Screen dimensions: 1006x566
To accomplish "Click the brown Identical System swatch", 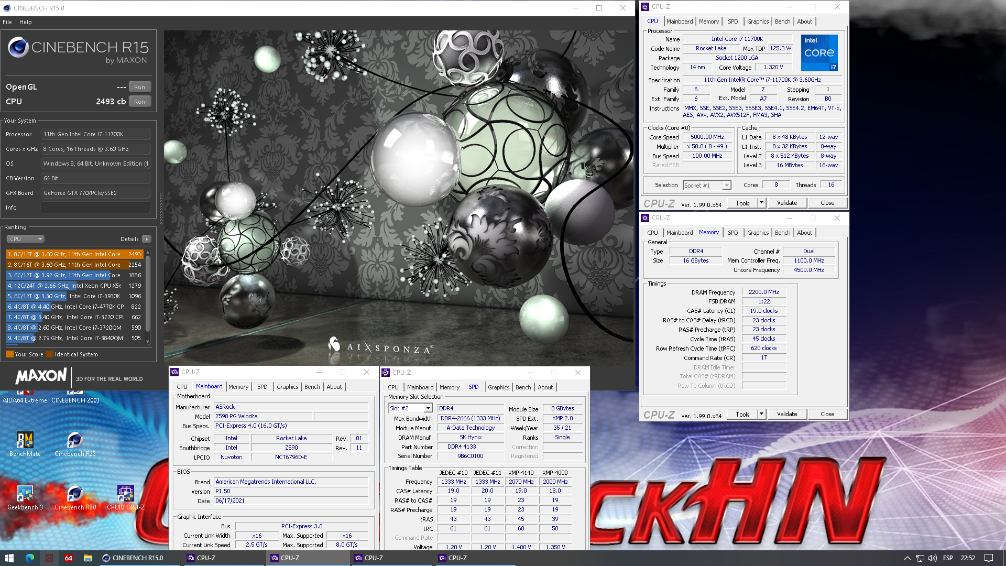I will click(x=49, y=354).
